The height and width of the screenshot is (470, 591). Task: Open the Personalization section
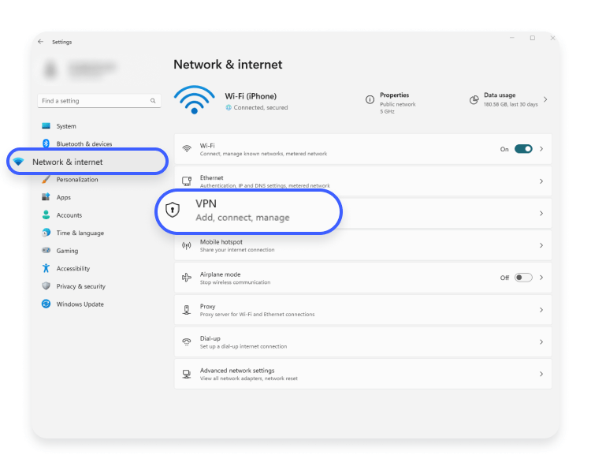coord(76,179)
